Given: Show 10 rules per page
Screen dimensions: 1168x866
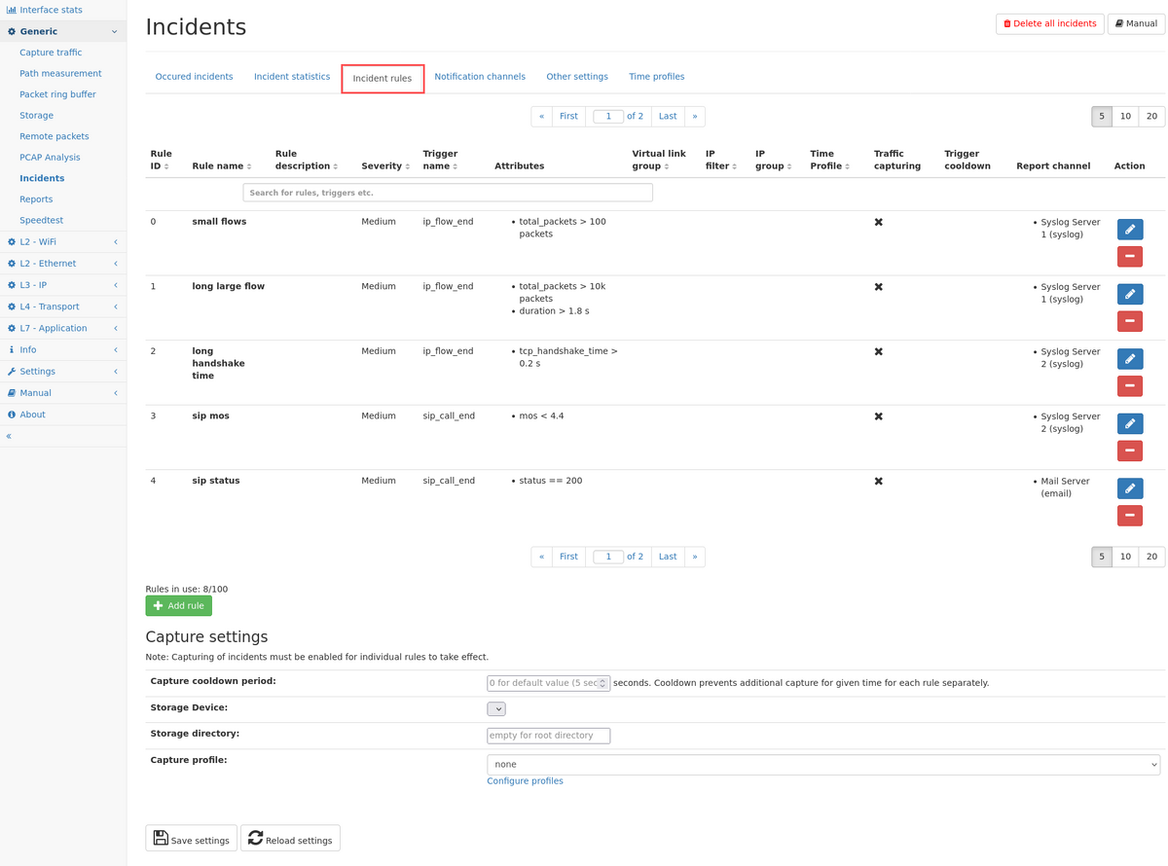Looking at the screenshot, I should coord(1125,117).
